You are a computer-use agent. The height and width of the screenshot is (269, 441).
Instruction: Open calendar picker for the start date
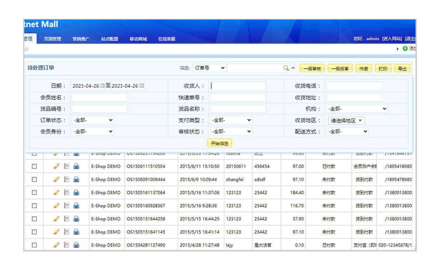click(102, 86)
